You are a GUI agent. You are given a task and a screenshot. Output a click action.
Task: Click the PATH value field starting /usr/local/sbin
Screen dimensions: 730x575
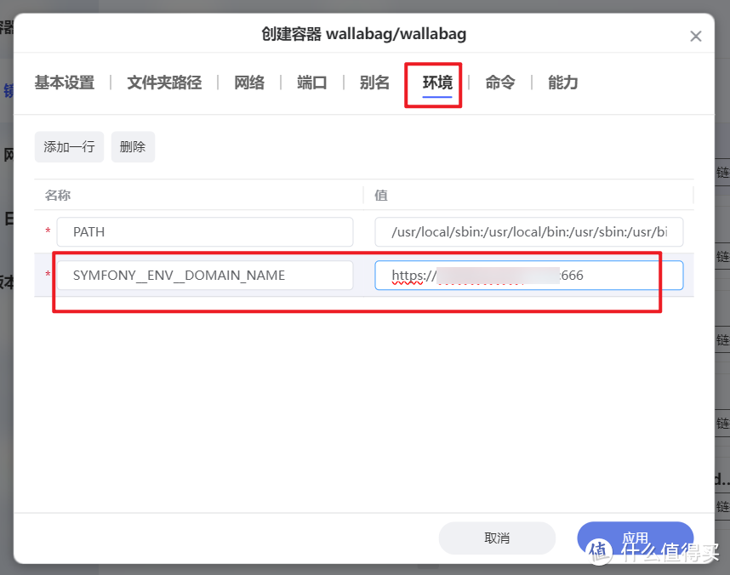tap(528, 231)
